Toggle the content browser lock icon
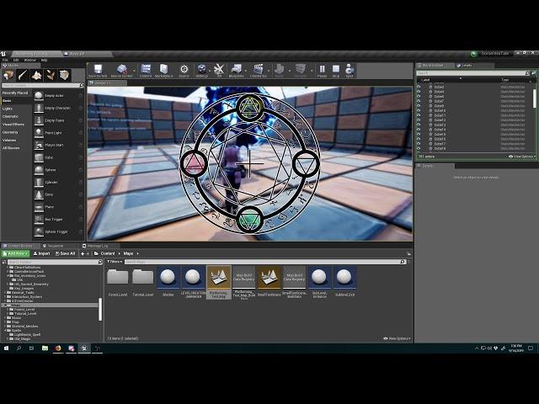This screenshot has width=539, height=404. click(408, 253)
